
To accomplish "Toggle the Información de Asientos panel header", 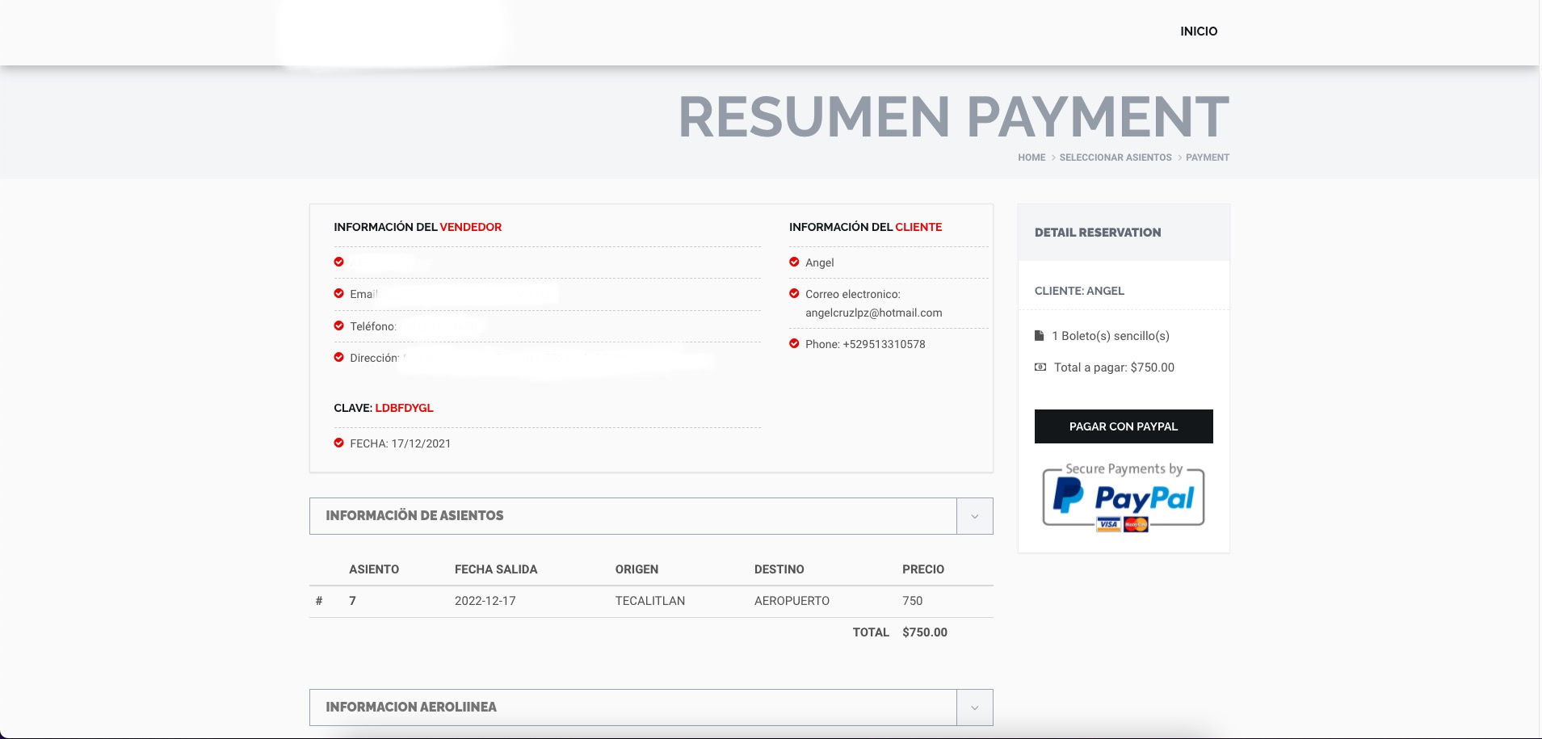I will 632,516.
